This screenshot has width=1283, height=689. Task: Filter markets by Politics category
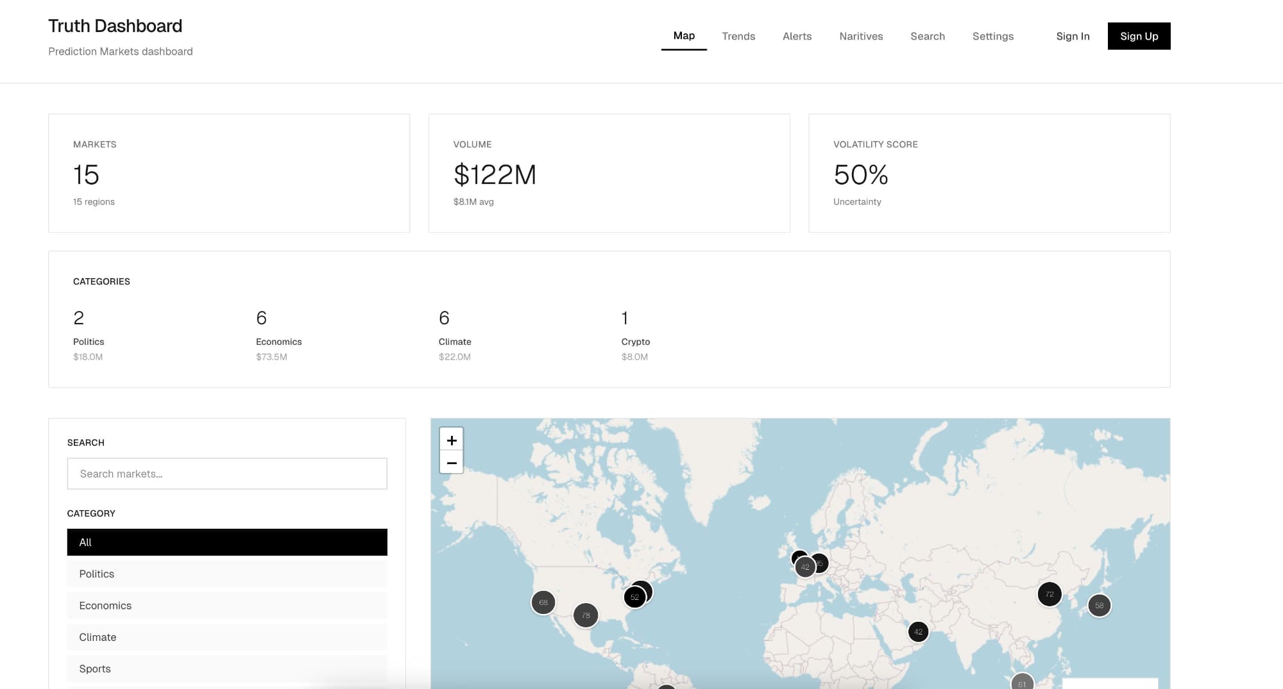[227, 574]
